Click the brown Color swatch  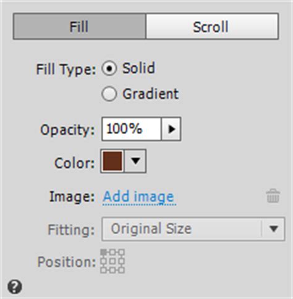113,161
